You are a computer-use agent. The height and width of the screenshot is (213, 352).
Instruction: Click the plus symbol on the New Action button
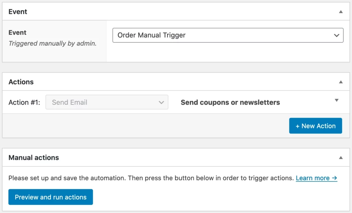click(298, 126)
